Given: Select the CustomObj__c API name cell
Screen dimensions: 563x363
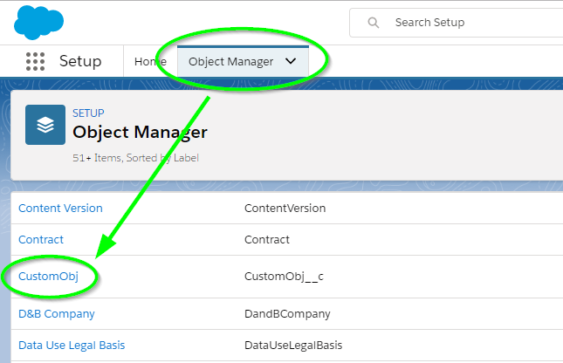Looking at the screenshot, I should tap(284, 277).
